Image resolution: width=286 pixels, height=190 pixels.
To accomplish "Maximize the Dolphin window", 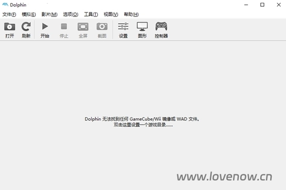I will (x=262, y=5).
